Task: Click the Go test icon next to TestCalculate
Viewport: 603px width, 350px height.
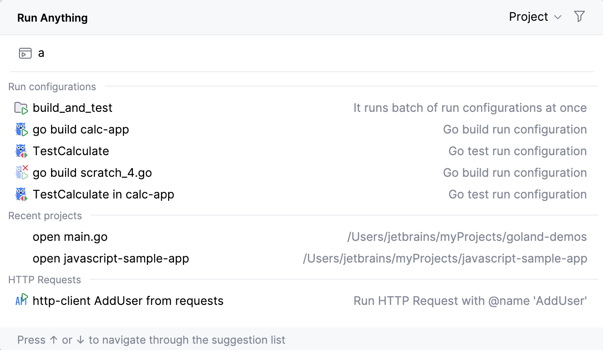Action: point(21,151)
